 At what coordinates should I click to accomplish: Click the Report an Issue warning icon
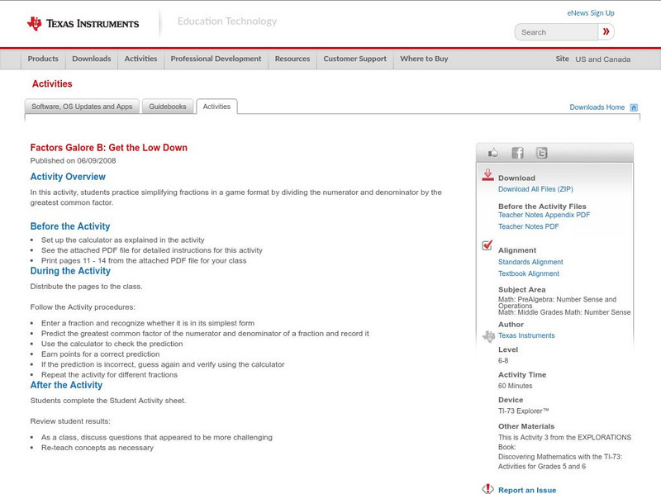click(487, 489)
